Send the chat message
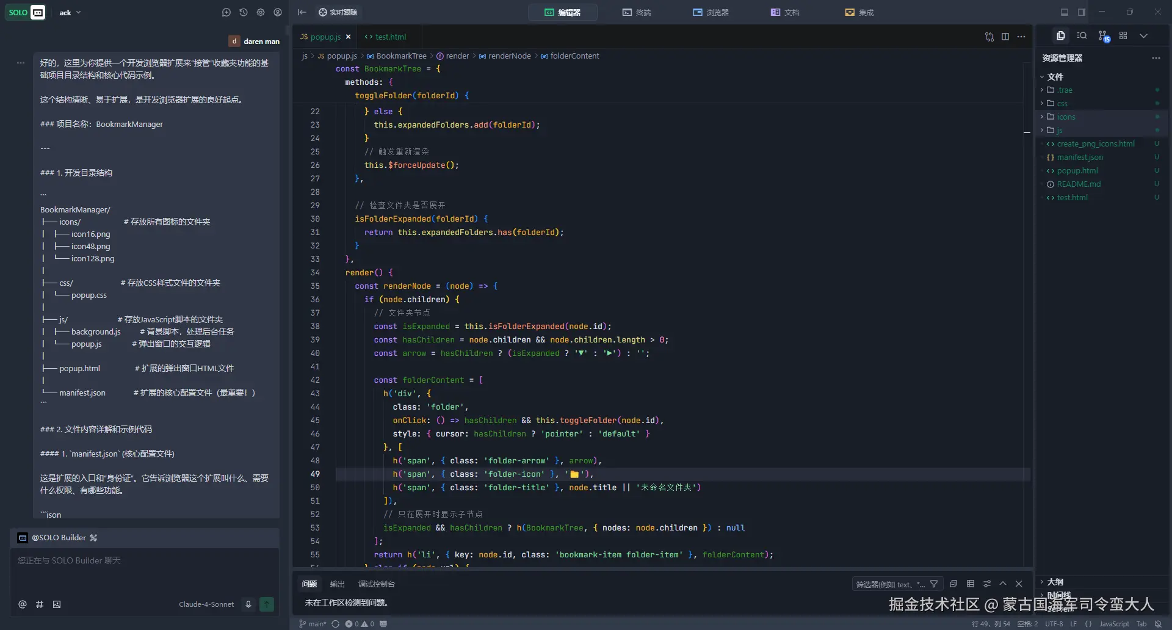This screenshot has height=630, width=1172. point(267,604)
